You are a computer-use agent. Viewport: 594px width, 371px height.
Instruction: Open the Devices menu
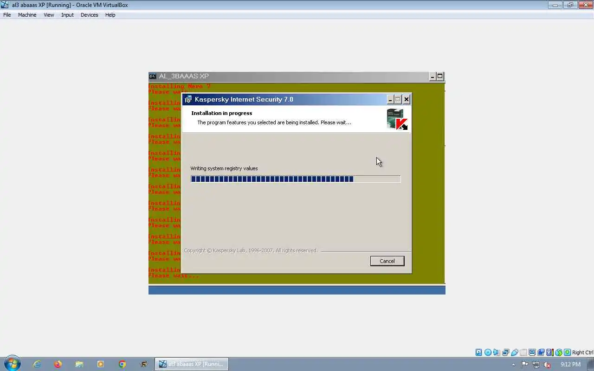coord(89,15)
